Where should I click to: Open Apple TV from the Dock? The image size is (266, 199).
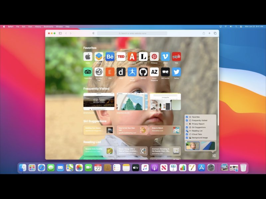(x=136, y=168)
